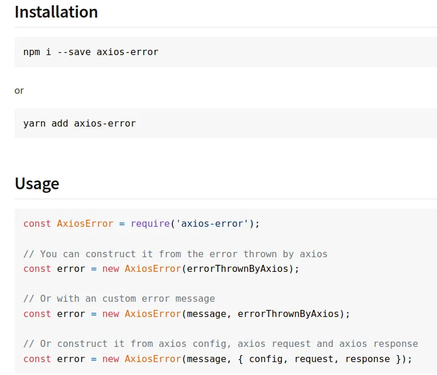This screenshot has width=437, height=375.
Task: Click the request property in the last code line
Action: coord(316,359)
